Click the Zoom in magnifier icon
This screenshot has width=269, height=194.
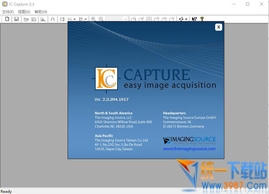[x=93, y=19]
